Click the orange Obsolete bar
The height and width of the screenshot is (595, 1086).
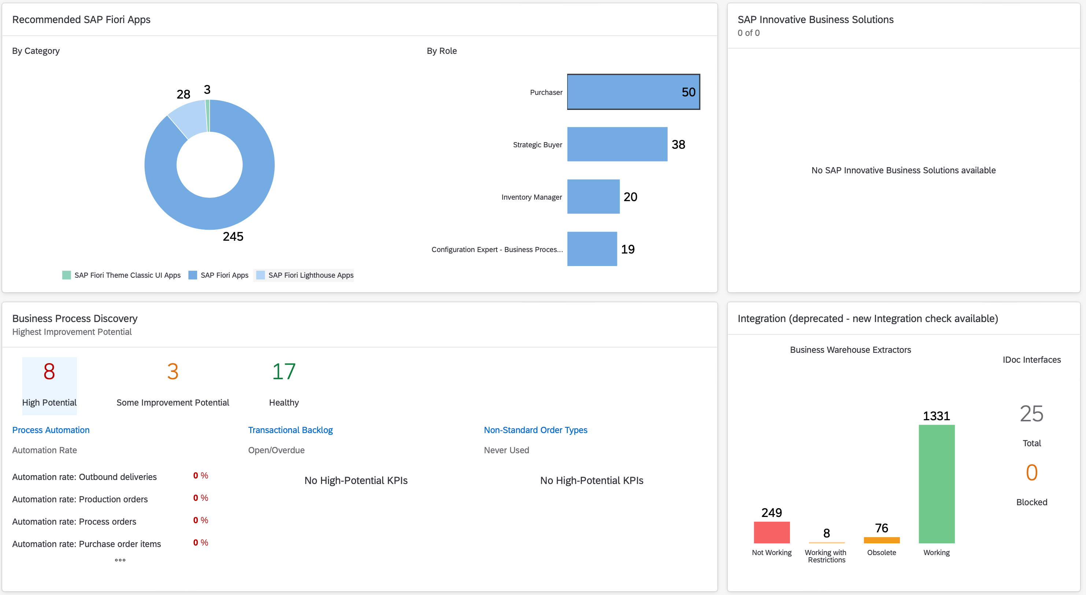click(x=882, y=540)
